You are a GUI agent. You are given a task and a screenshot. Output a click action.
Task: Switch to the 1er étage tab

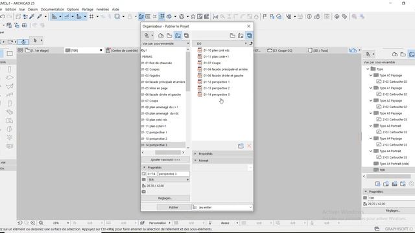[x=40, y=50]
